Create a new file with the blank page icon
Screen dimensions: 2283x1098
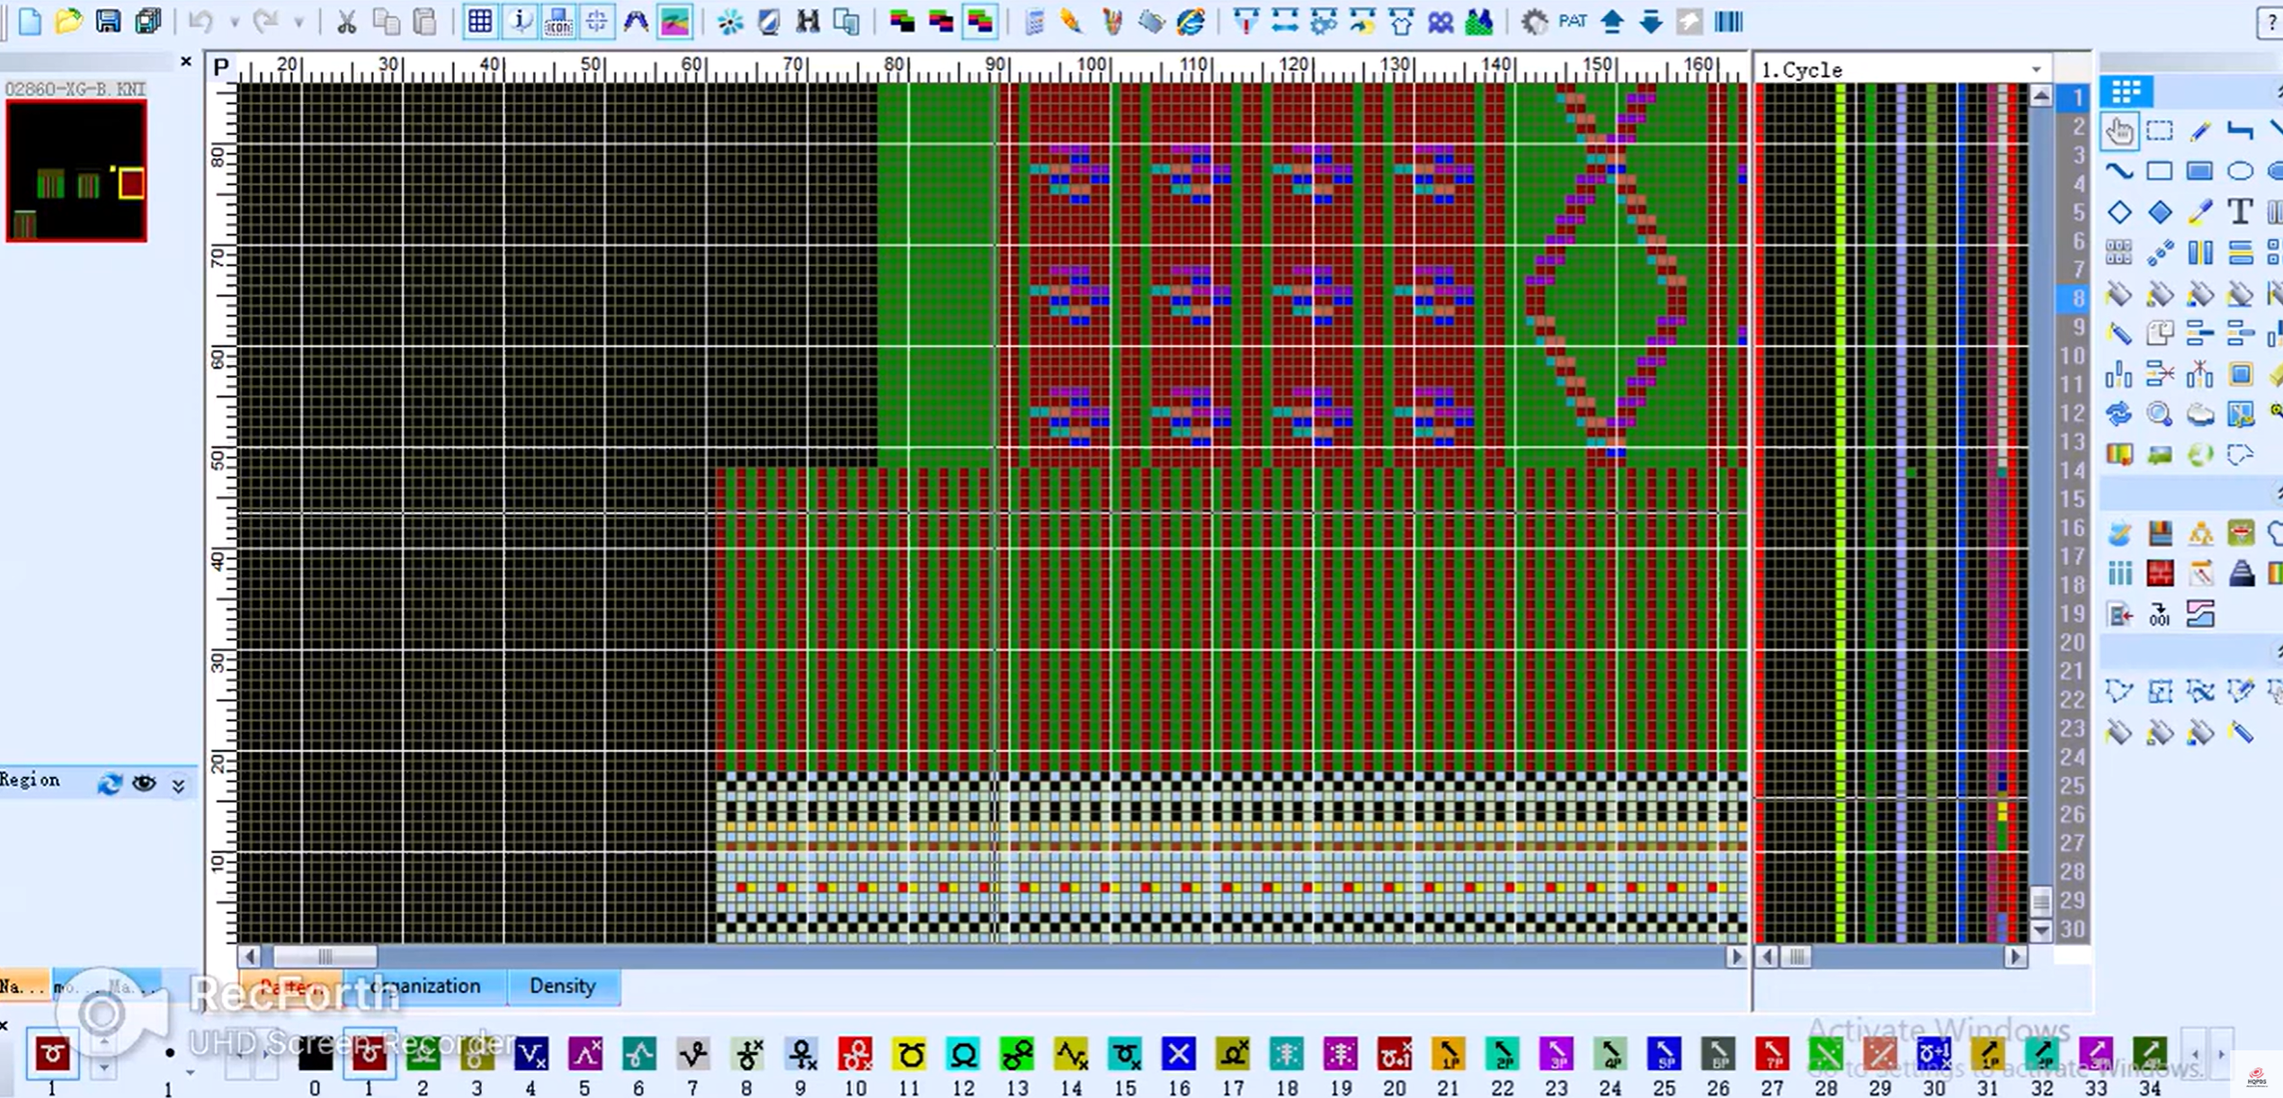(x=30, y=22)
